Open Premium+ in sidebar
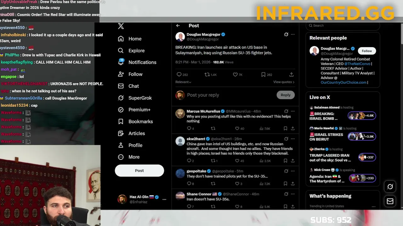 [x=134, y=110]
